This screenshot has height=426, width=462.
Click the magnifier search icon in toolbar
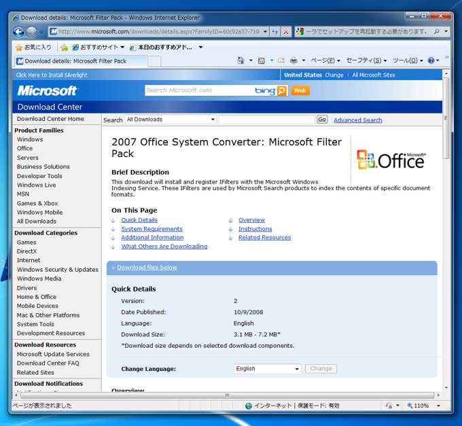tap(437, 31)
